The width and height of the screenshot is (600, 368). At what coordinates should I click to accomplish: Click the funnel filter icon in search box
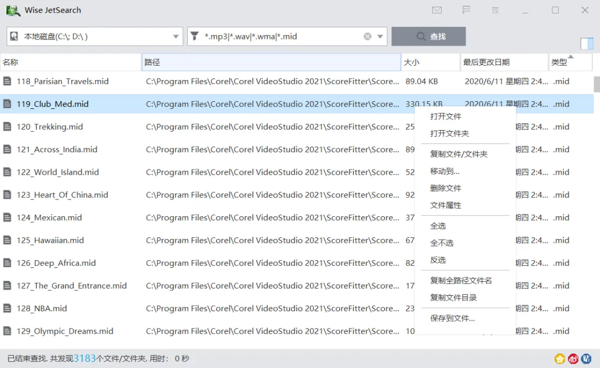(195, 36)
